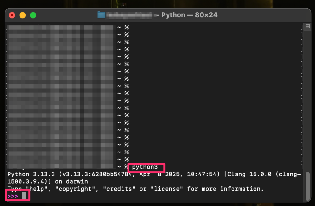Click the blurred output area on the left

(x=60, y=94)
